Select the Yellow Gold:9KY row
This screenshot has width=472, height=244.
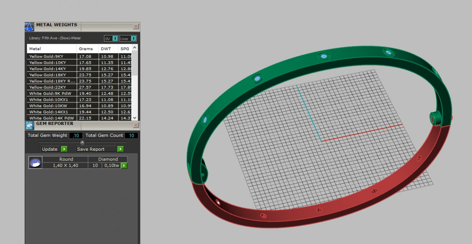[79, 56]
